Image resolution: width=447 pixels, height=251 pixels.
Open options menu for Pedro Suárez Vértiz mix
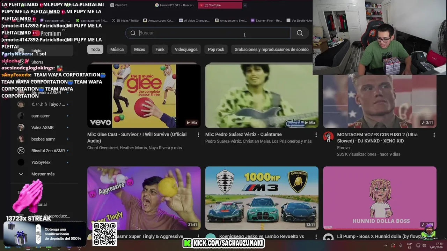tap(316, 135)
